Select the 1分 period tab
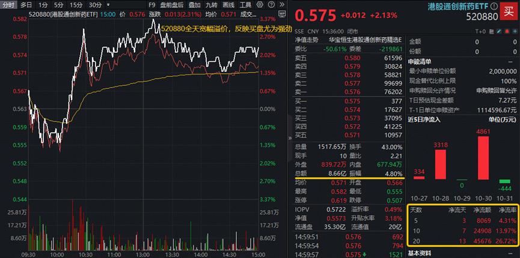 pos(43,5)
